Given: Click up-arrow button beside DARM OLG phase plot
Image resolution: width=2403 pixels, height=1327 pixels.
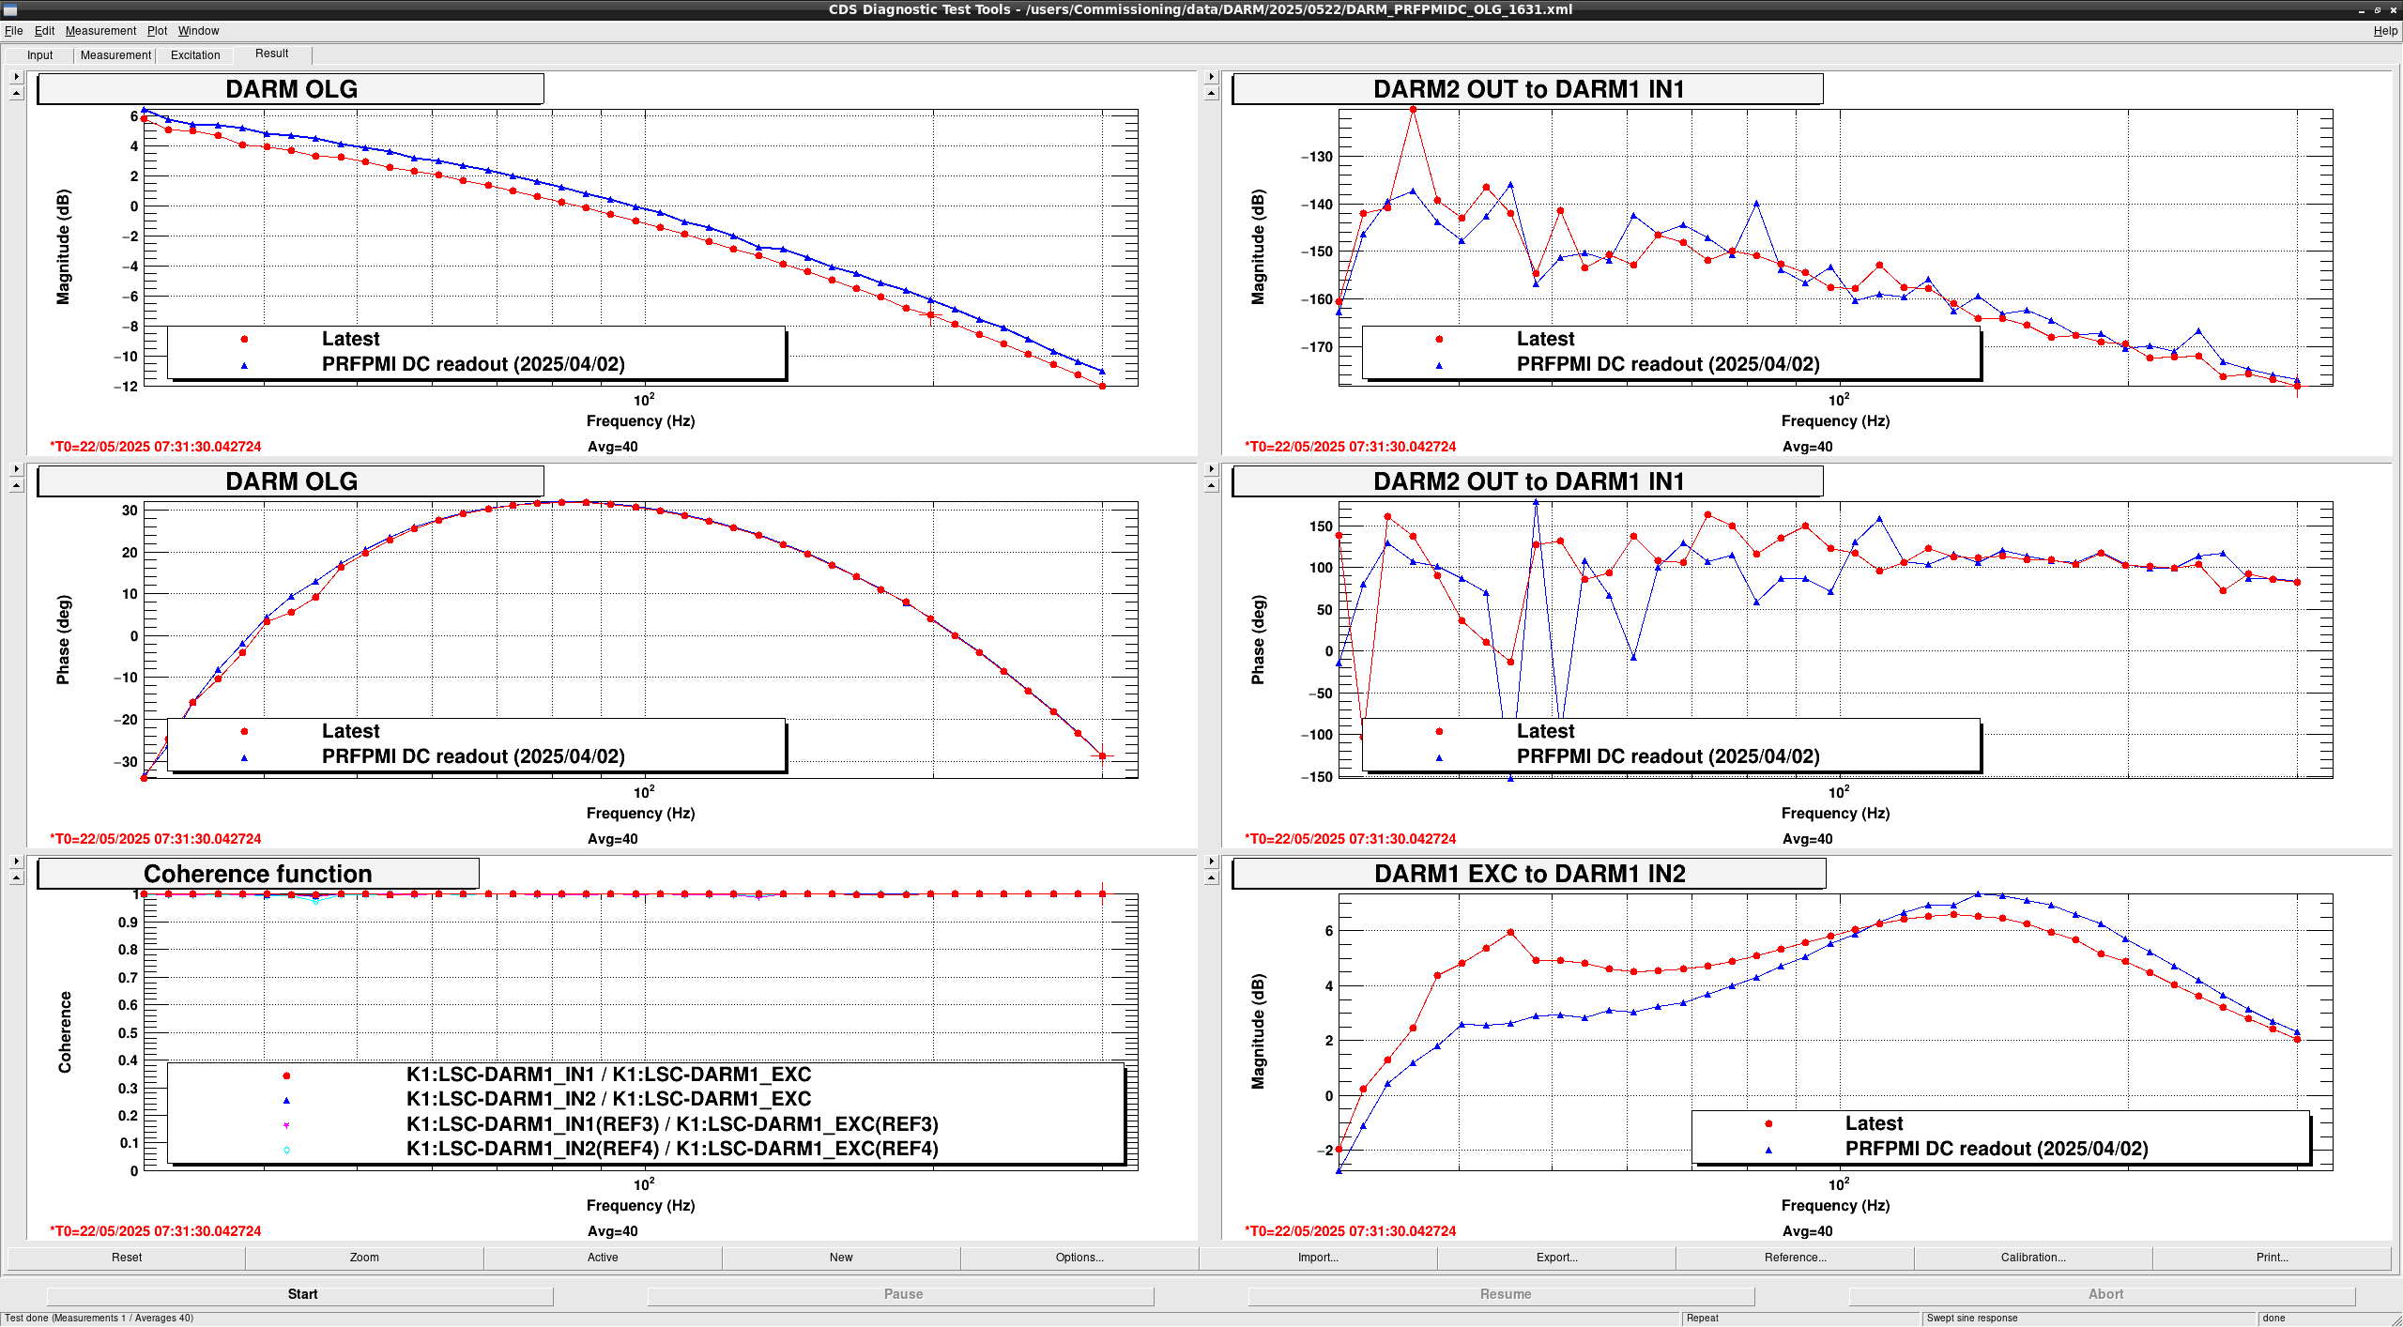Looking at the screenshot, I should point(16,485).
